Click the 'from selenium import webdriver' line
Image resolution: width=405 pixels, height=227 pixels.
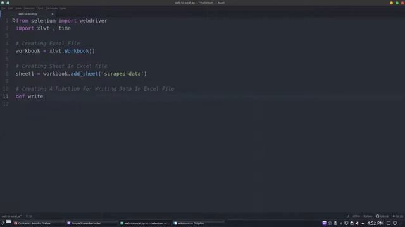pyautogui.click(x=61, y=21)
